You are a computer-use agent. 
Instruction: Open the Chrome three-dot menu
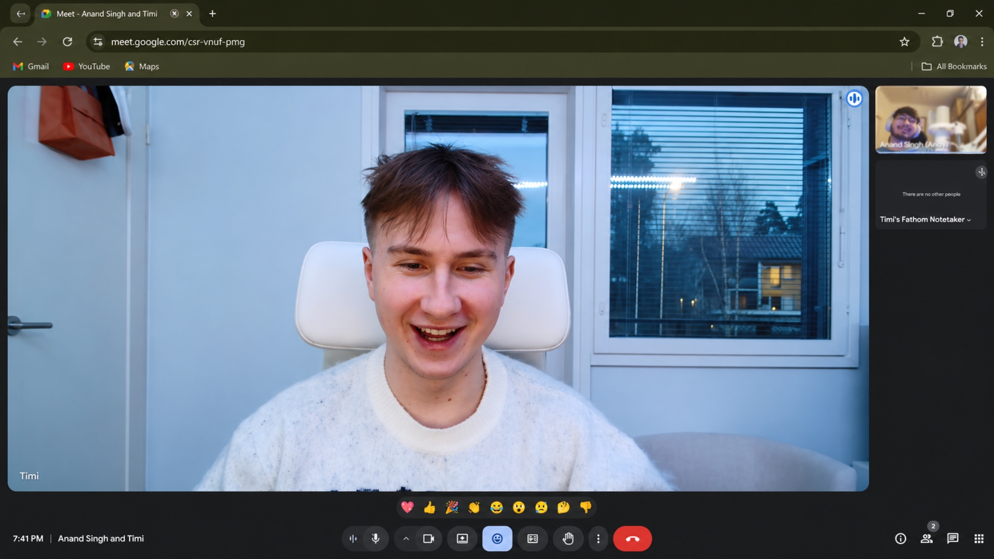coord(982,42)
